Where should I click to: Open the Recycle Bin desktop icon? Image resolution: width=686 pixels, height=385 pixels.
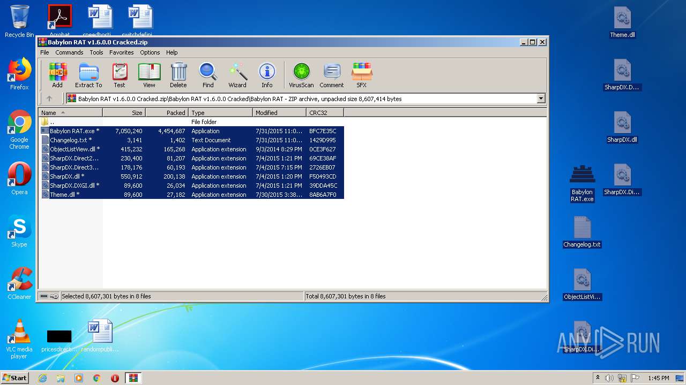pyautogui.click(x=19, y=21)
